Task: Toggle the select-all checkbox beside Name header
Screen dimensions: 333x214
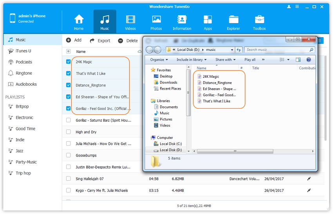Action: click(x=69, y=52)
